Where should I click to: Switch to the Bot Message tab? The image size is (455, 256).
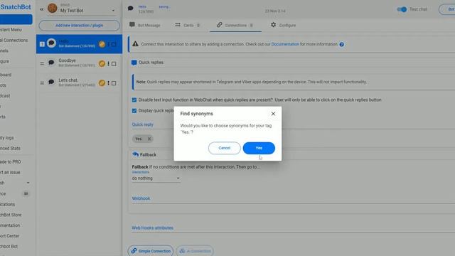145,26
